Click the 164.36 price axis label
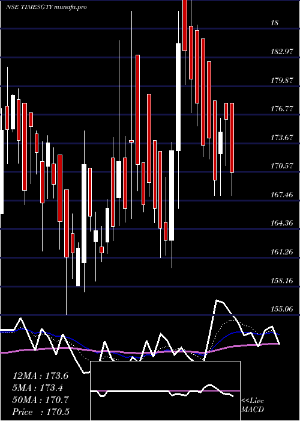This screenshot has height=421, width=300. coord(282,223)
